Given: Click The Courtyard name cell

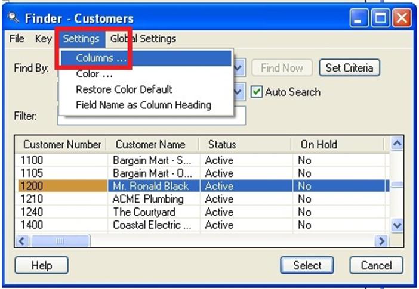Looking at the screenshot, I should (153, 212).
